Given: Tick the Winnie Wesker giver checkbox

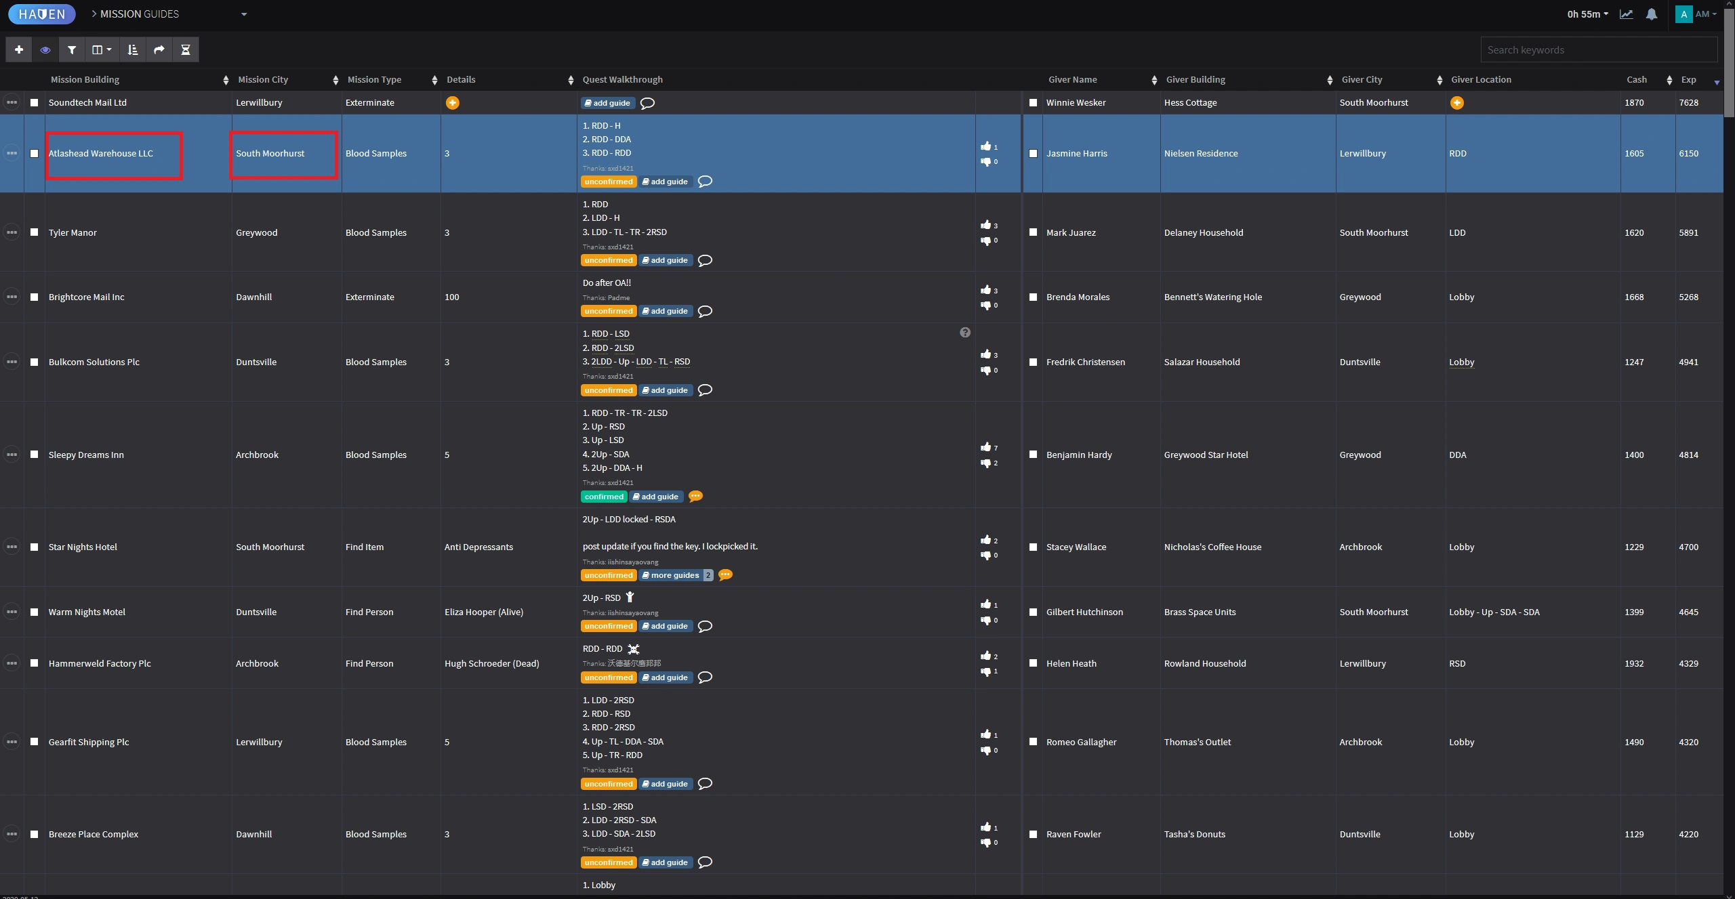Looking at the screenshot, I should pyautogui.click(x=1033, y=103).
